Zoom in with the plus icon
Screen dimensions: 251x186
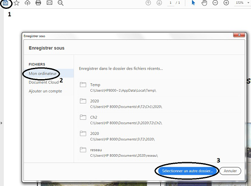(x=226, y=3)
